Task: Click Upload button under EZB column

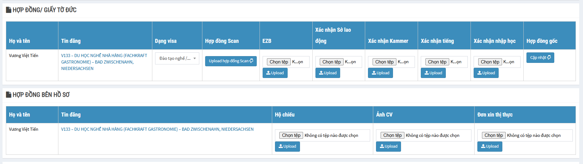Action: tap(275, 73)
